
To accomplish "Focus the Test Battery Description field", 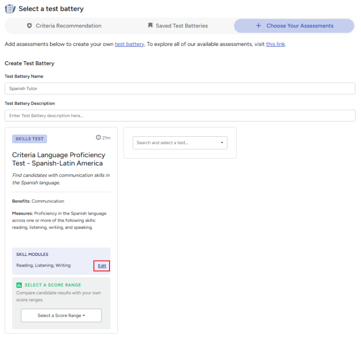I will tap(180, 115).
